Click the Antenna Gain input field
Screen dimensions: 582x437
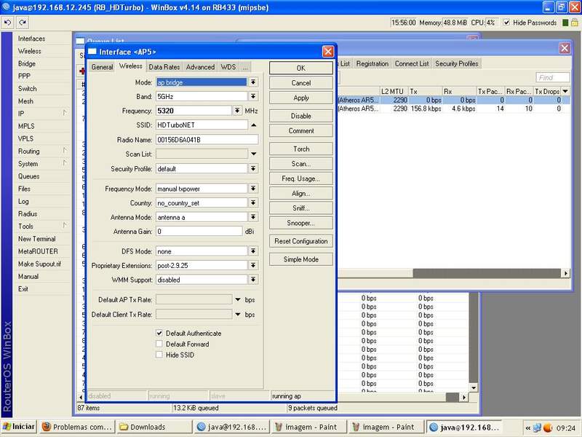[199, 231]
